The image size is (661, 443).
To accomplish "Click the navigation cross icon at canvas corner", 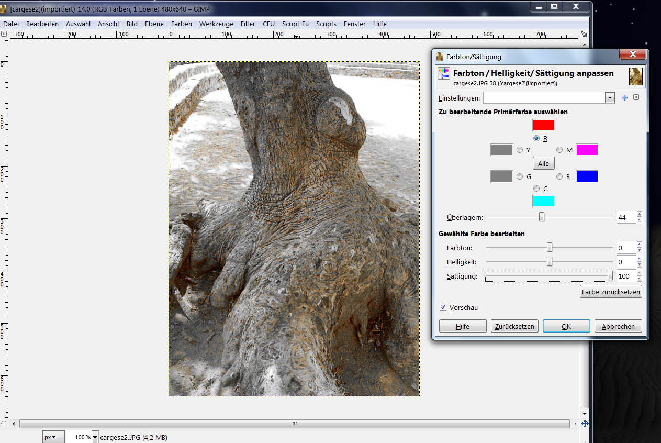I will (x=585, y=424).
